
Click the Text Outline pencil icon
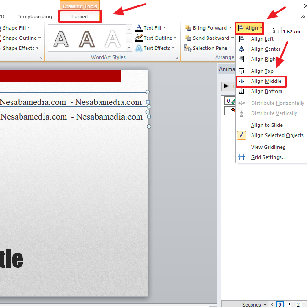139,38
